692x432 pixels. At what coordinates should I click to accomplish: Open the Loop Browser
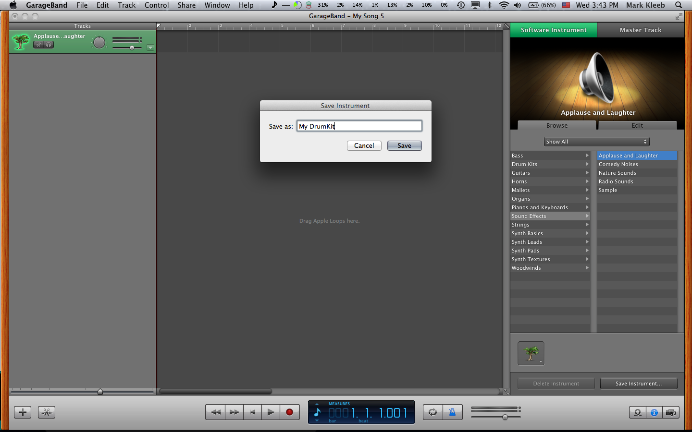[x=638, y=412]
